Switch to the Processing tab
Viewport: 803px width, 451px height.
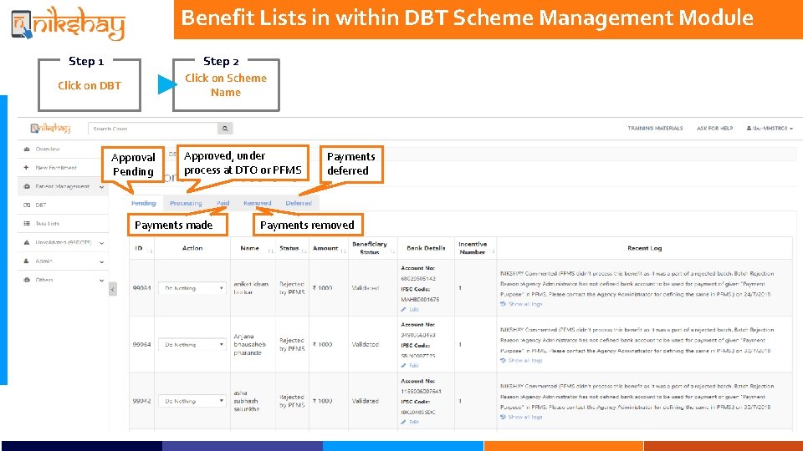186,203
